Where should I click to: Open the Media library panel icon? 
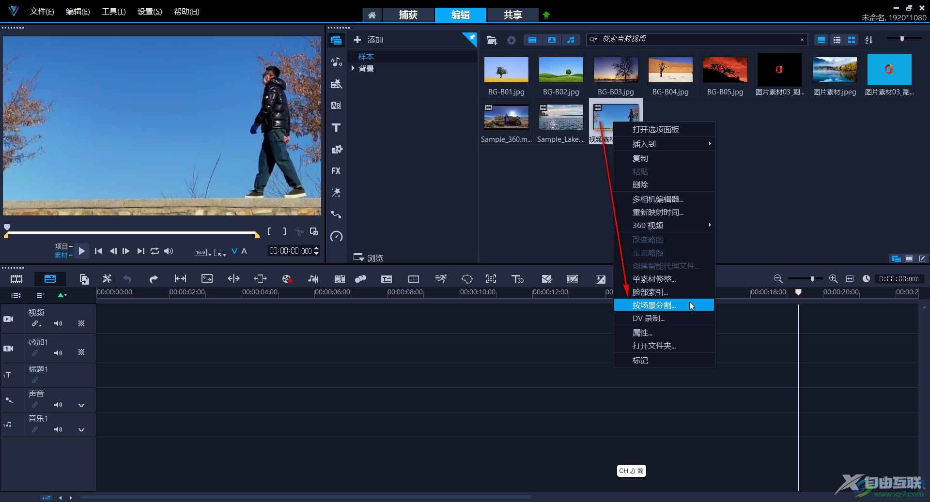click(x=336, y=40)
